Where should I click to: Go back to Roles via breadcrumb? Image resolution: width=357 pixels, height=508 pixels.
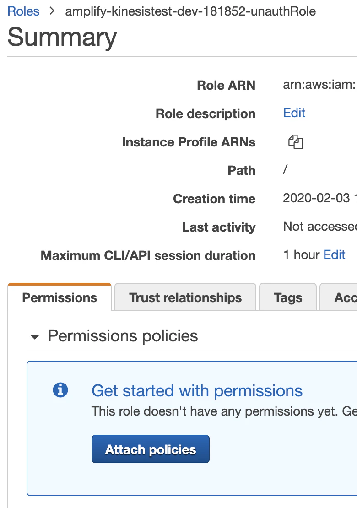(23, 11)
